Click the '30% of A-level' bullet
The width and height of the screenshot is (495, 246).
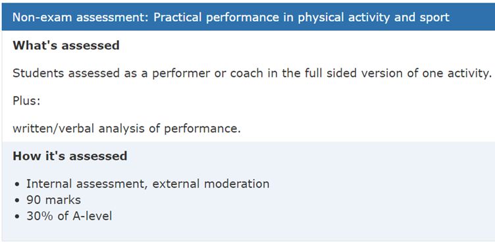69,216
